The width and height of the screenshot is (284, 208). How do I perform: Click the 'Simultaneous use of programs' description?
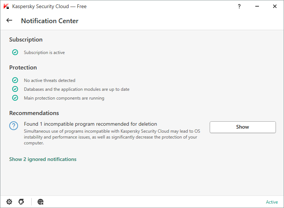coord(112,137)
